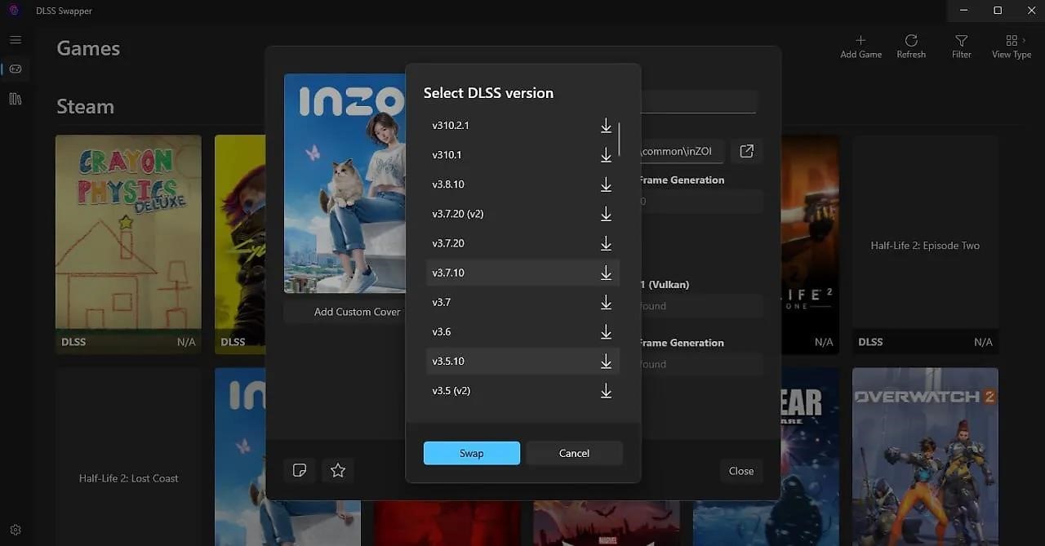Screen dimensions: 1045x546
Task: Open the Overwatch 2 game card
Action: click(925, 456)
